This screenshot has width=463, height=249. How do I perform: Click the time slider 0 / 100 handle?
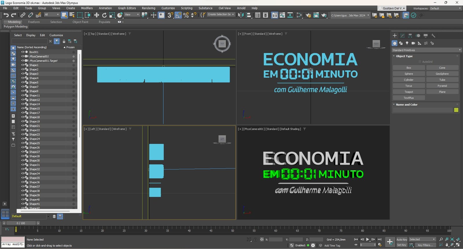21,223
